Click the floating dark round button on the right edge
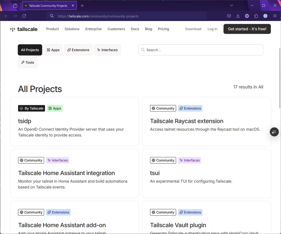281x234 pixels. point(274,132)
